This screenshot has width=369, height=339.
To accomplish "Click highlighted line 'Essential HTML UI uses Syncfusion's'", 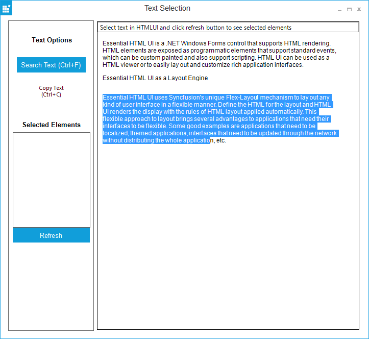I will [216, 98].
